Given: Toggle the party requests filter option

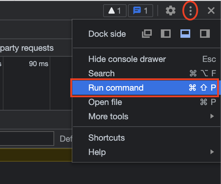Looking at the screenshot, I should (x=27, y=48).
